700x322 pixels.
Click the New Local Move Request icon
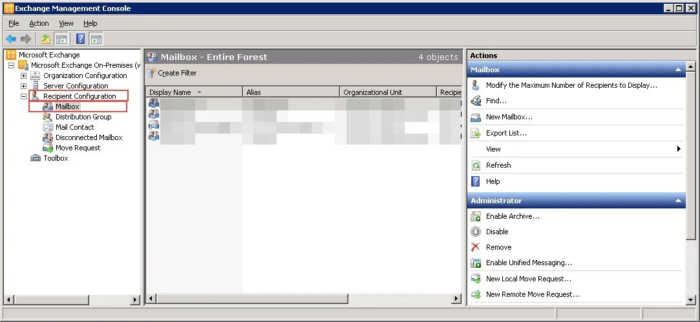pyautogui.click(x=476, y=279)
